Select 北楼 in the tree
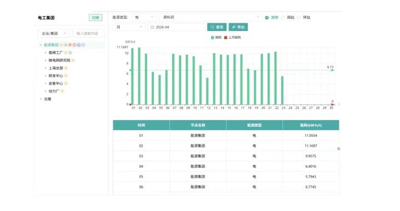 point(47,99)
